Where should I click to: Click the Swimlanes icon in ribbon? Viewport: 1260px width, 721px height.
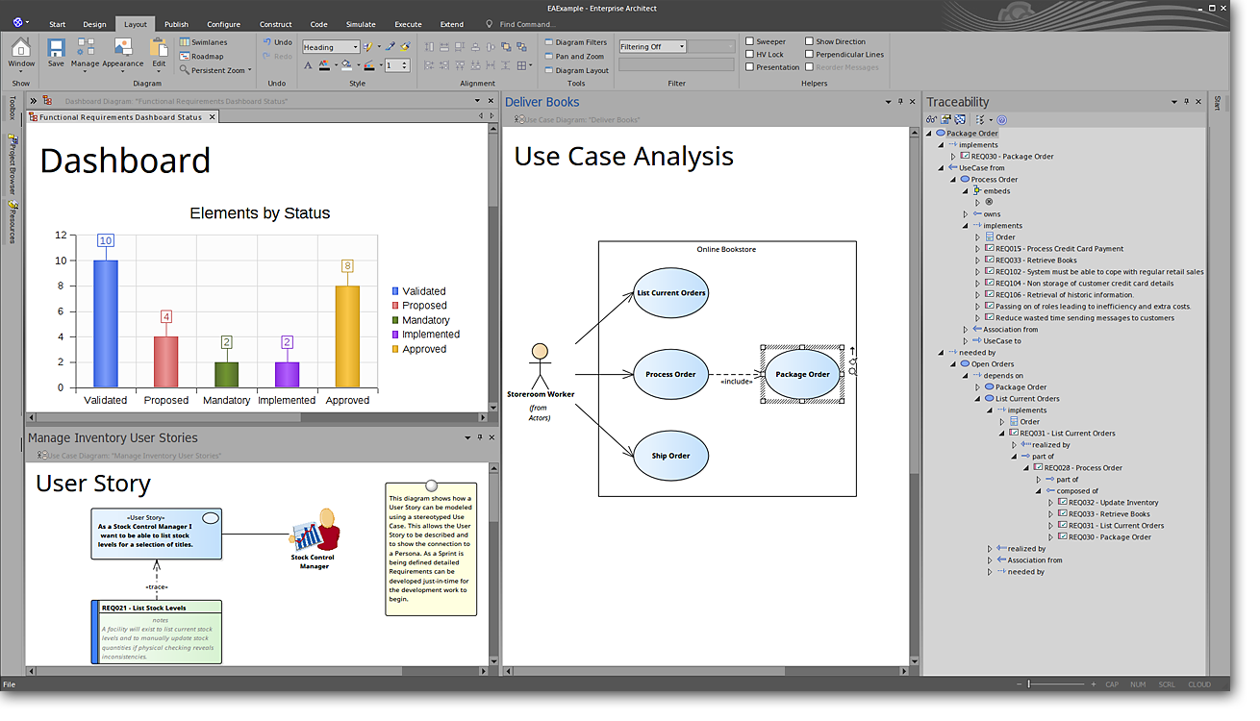point(185,42)
